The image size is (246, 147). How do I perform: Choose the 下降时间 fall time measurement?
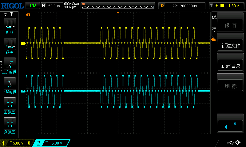point(10,84)
